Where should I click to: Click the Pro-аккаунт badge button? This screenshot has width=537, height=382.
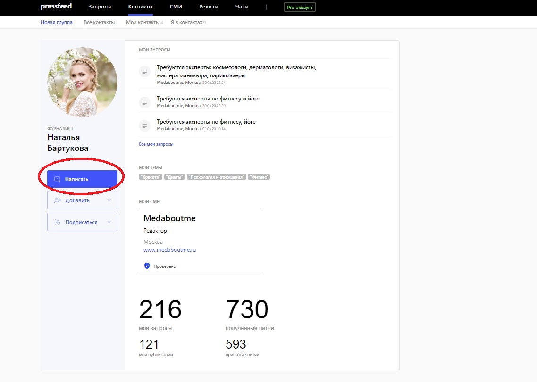pos(300,8)
